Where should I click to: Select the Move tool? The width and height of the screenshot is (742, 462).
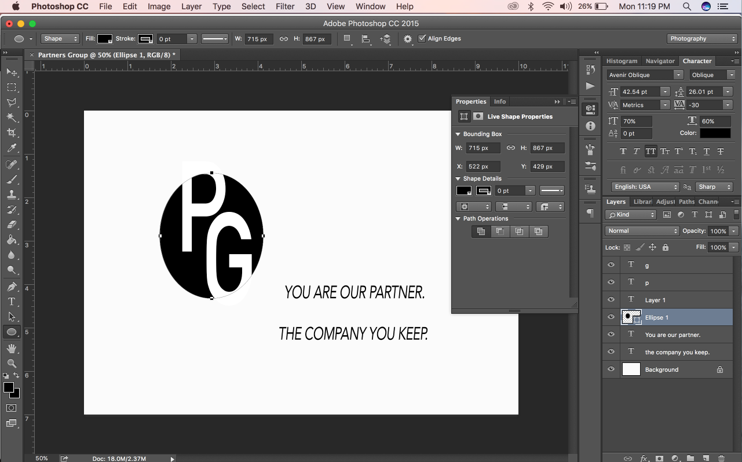(12, 72)
